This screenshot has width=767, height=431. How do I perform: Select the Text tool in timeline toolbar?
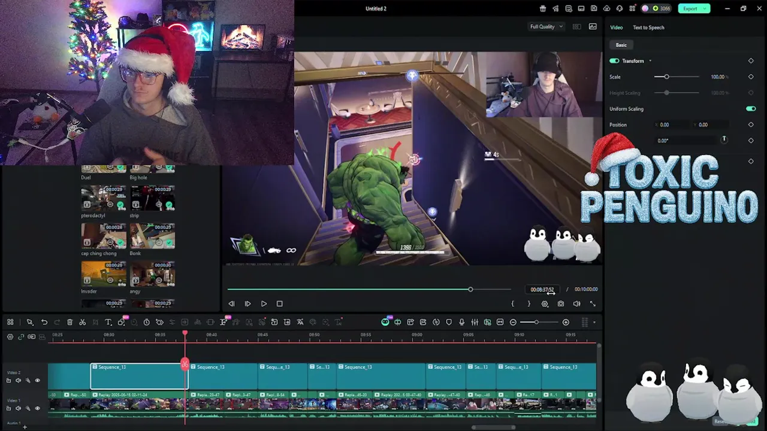[108, 322]
